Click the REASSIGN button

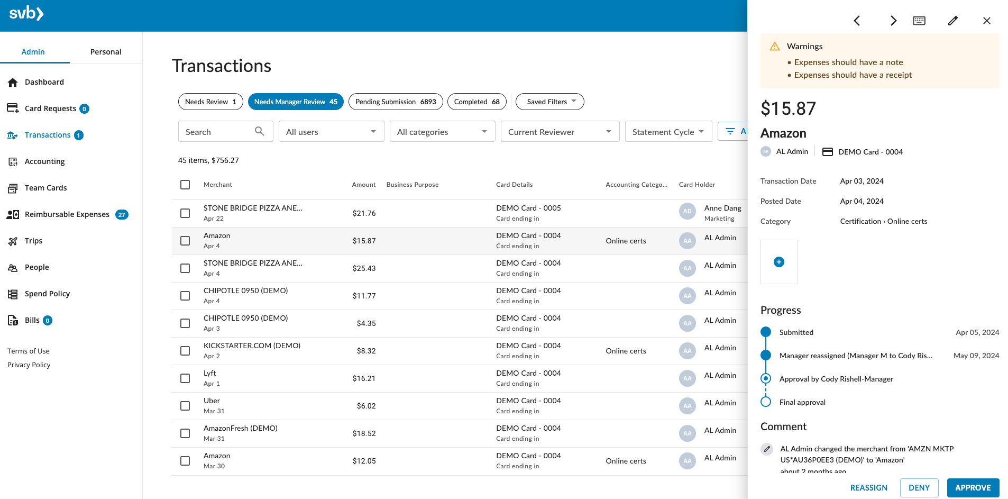[869, 488]
